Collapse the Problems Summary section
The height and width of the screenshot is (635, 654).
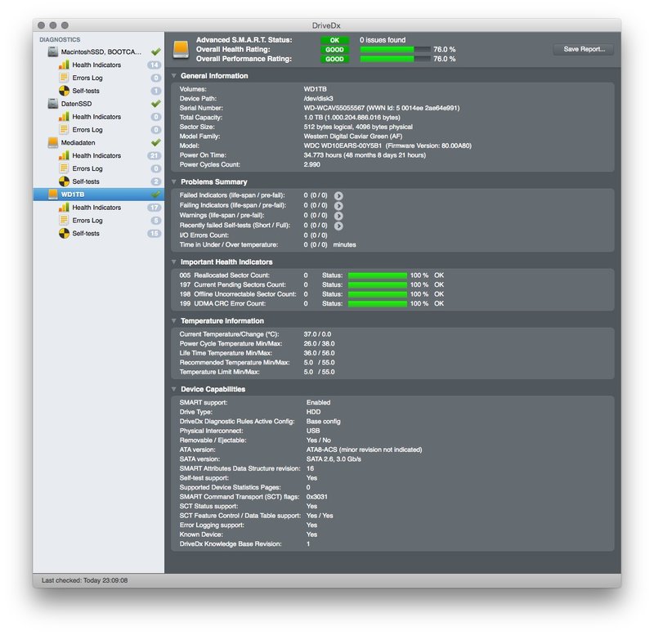coord(174,181)
